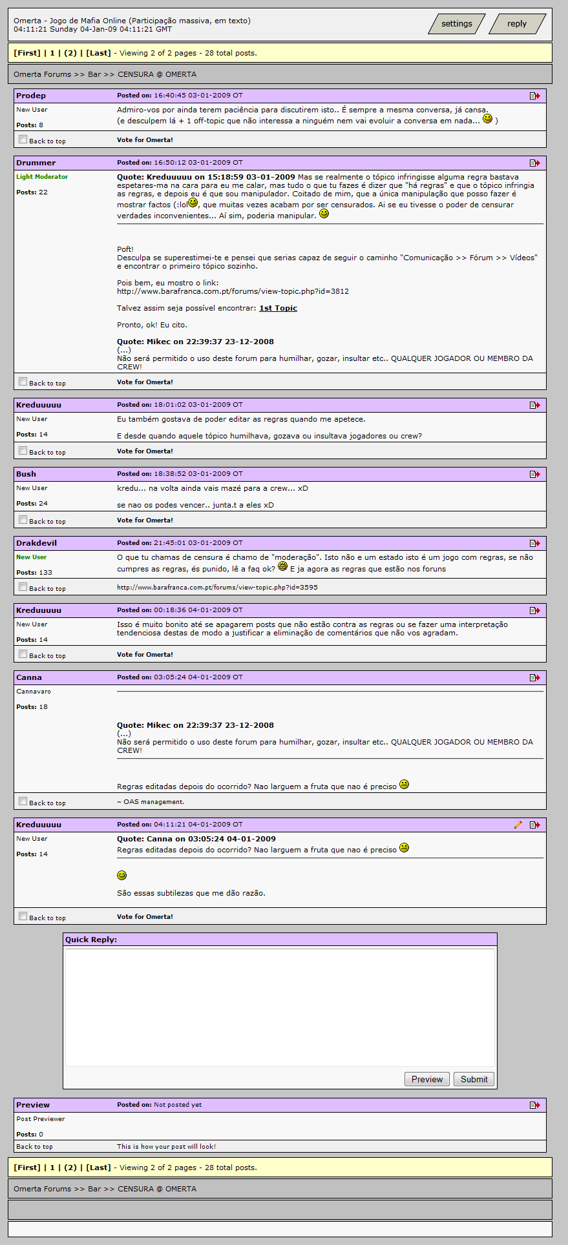
Task: Open the settings button in the header
Action: pyautogui.click(x=456, y=24)
